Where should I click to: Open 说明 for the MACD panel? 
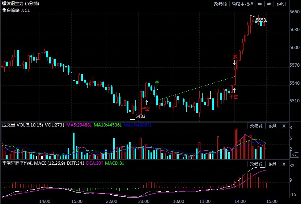tap(273, 164)
